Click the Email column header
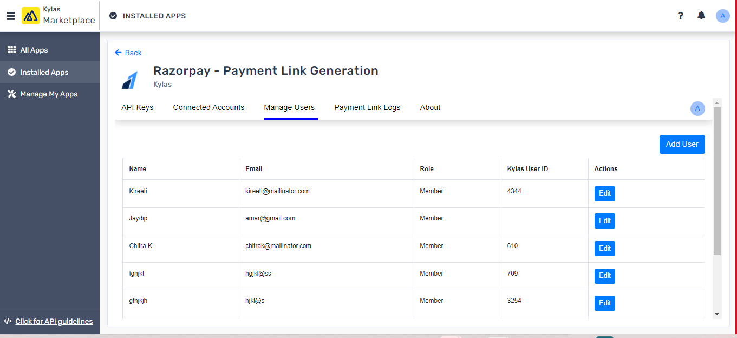The image size is (737, 338). tap(253, 169)
